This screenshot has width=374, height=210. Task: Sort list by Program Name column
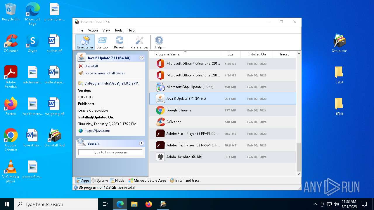point(185,54)
